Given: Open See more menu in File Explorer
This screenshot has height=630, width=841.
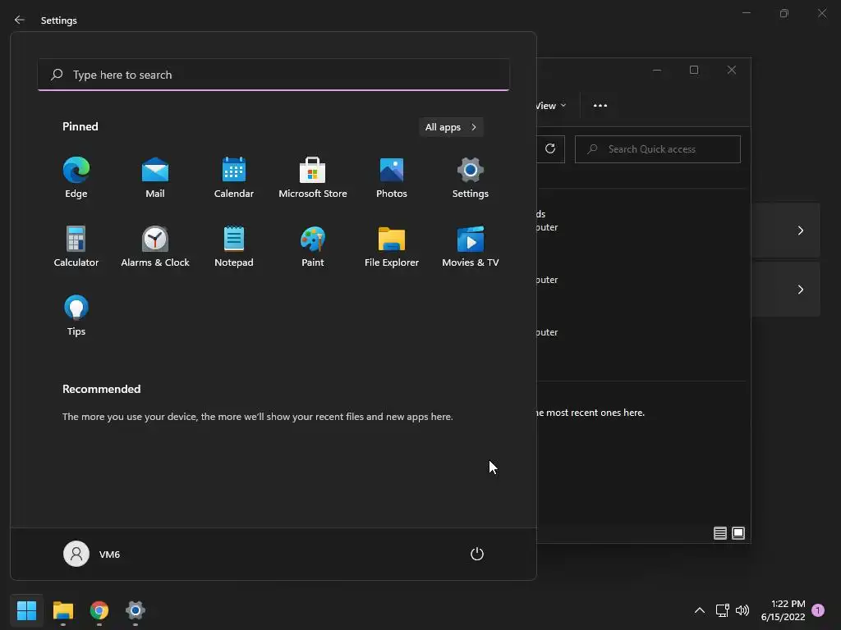Looking at the screenshot, I should tap(600, 106).
